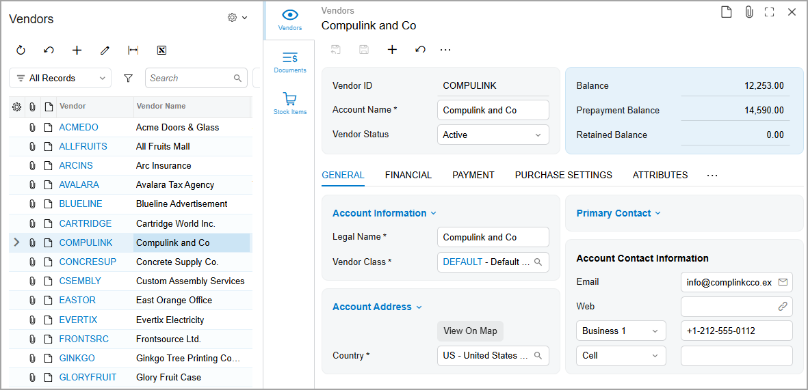The width and height of the screenshot is (808, 390).
Task: Switch to the PURCHASE SETTINGS tab
Action: tap(564, 176)
